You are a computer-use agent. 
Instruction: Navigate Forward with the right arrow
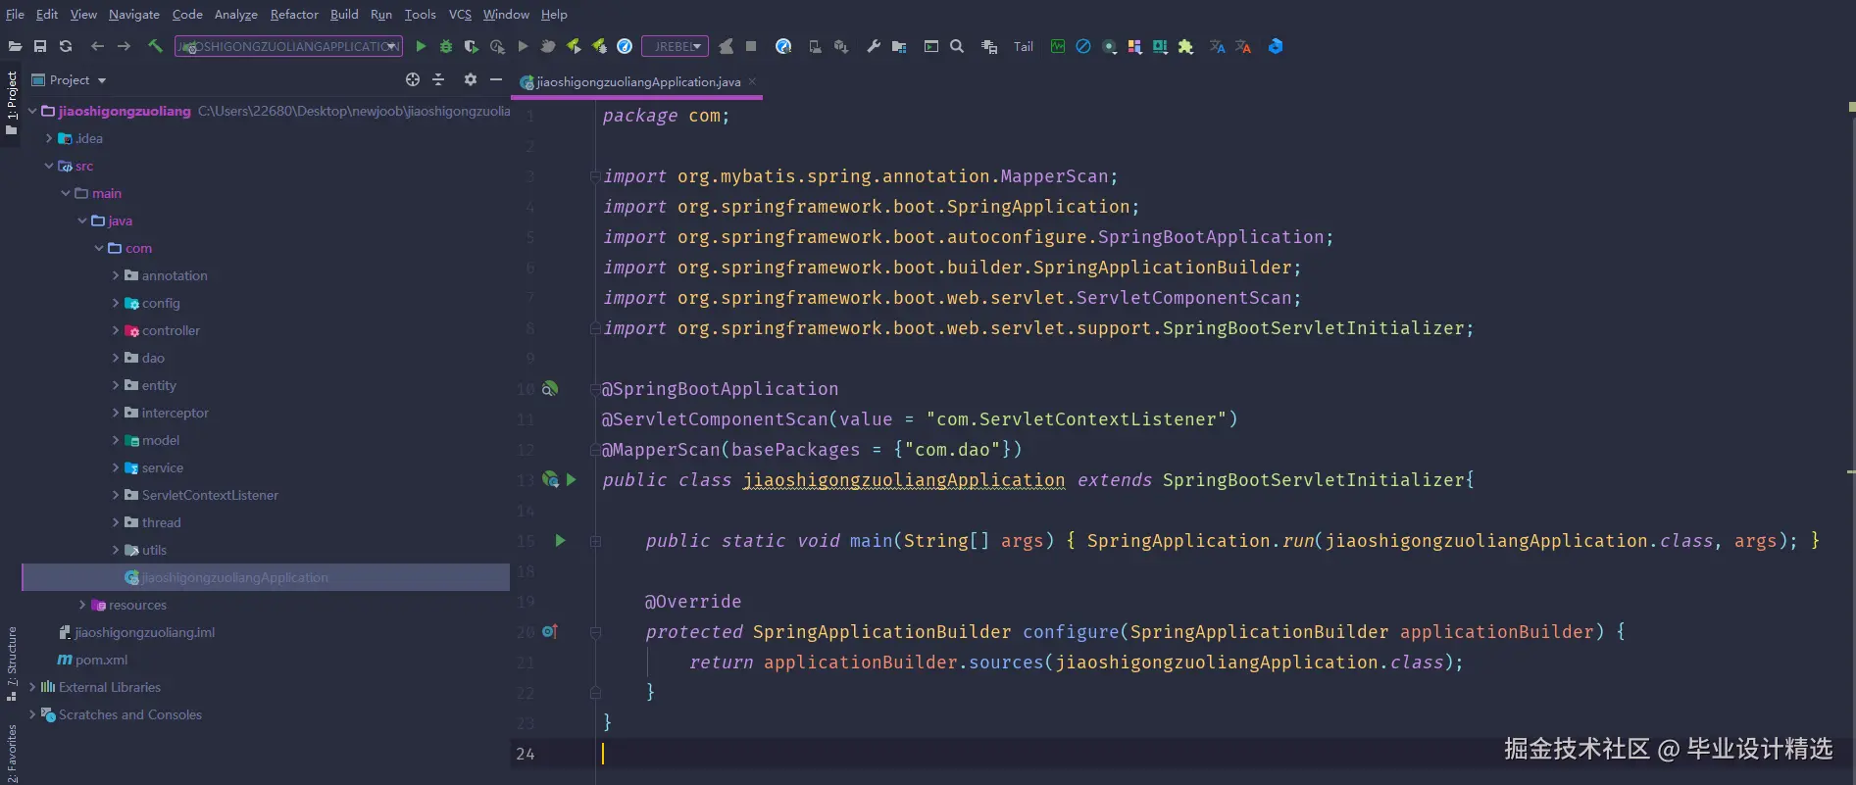coord(124,46)
